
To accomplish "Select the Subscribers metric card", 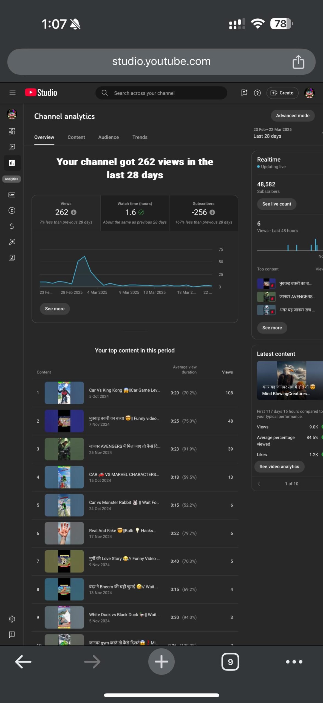I will (x=203, y=213).
